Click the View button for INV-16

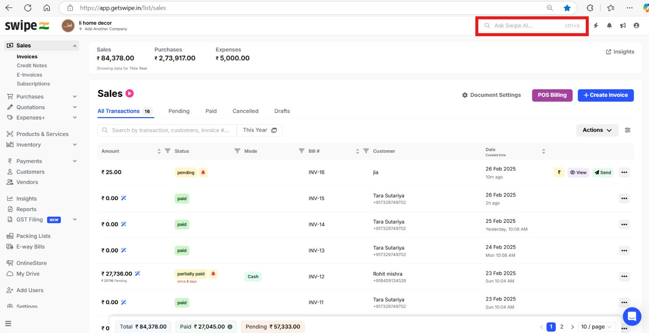578,172
